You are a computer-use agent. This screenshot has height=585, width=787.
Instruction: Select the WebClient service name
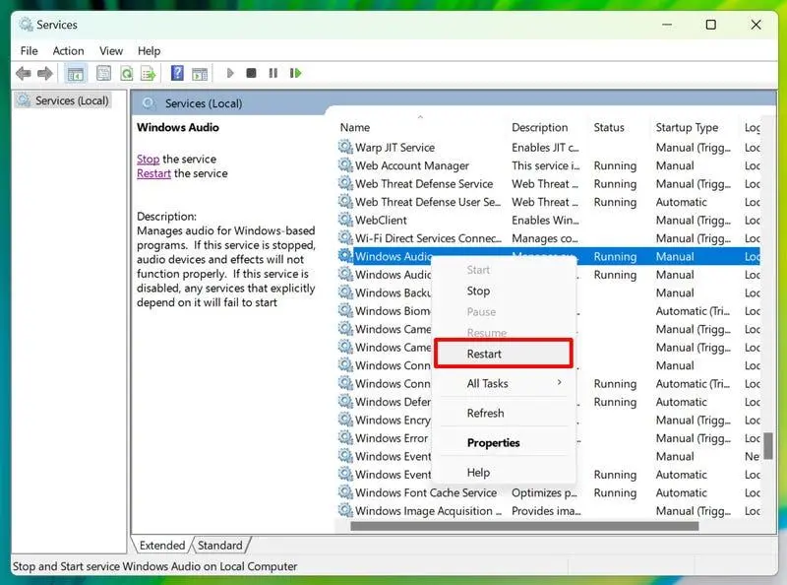381,221
